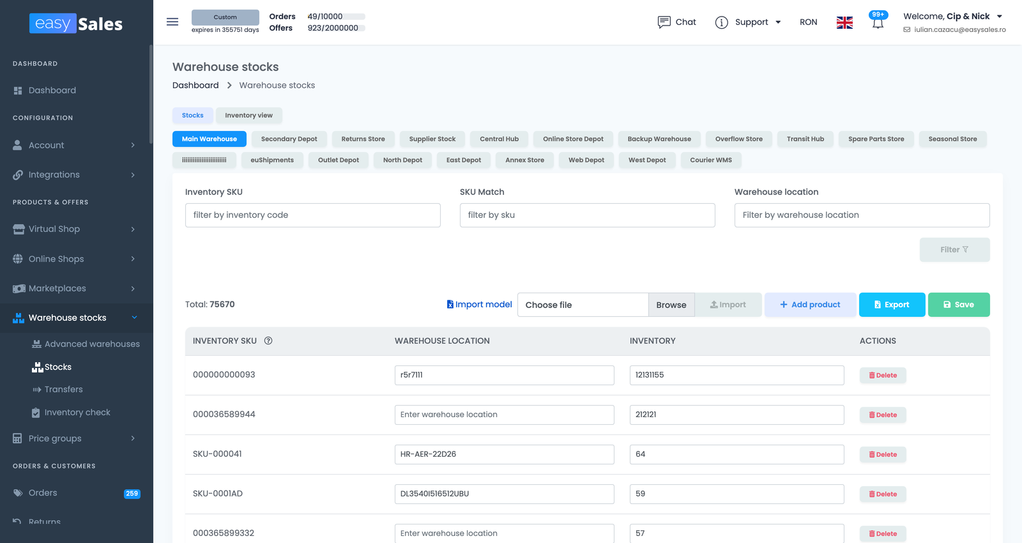Expand the Marketplaces sidebar section
This screenshot has width=1022, height=543.
77,289
